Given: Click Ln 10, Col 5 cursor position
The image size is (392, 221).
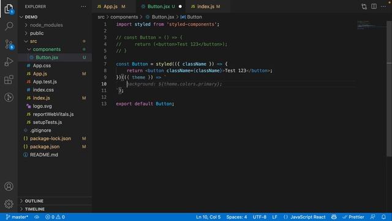Looking at the screenshot, I should pos(208,217).
